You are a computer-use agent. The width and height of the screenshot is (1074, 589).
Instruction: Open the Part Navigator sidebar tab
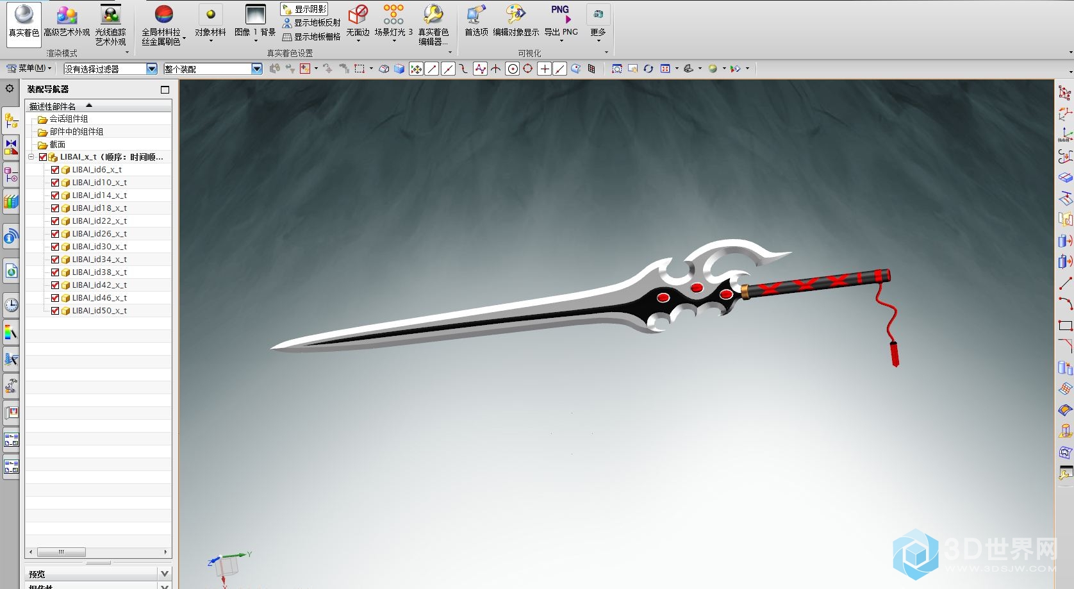tap(11, 174)
